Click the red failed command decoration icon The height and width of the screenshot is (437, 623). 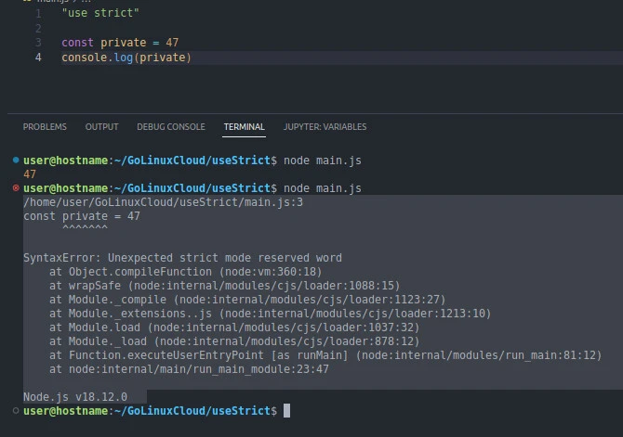(x=16, y=188)
